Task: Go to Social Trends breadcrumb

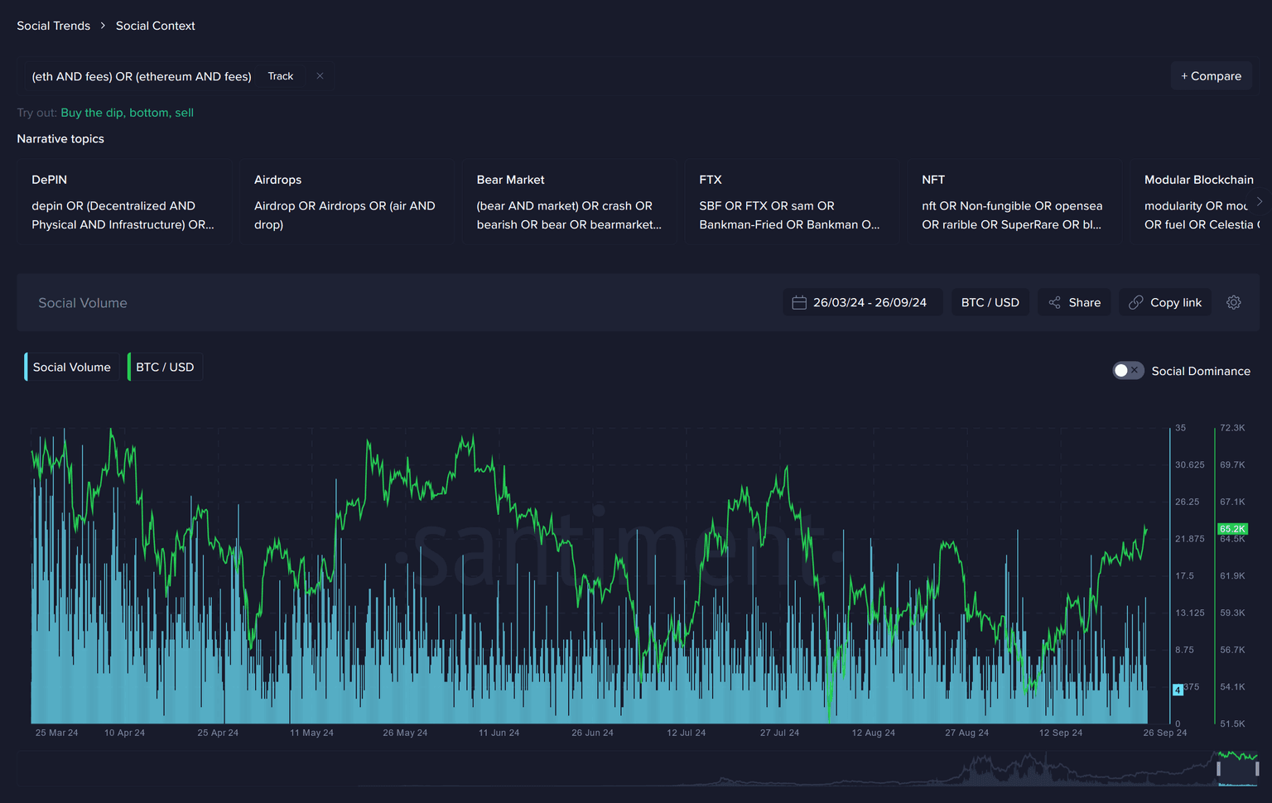Action: [x=54, y=26]
